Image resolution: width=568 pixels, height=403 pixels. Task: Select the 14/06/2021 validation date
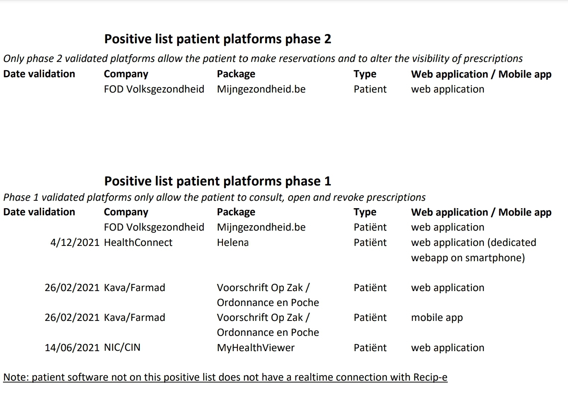pyautogui.click(x=72, y=348)
